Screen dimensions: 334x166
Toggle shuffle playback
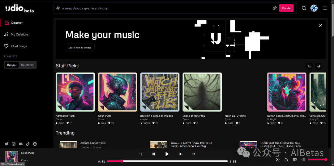(141, 154)
